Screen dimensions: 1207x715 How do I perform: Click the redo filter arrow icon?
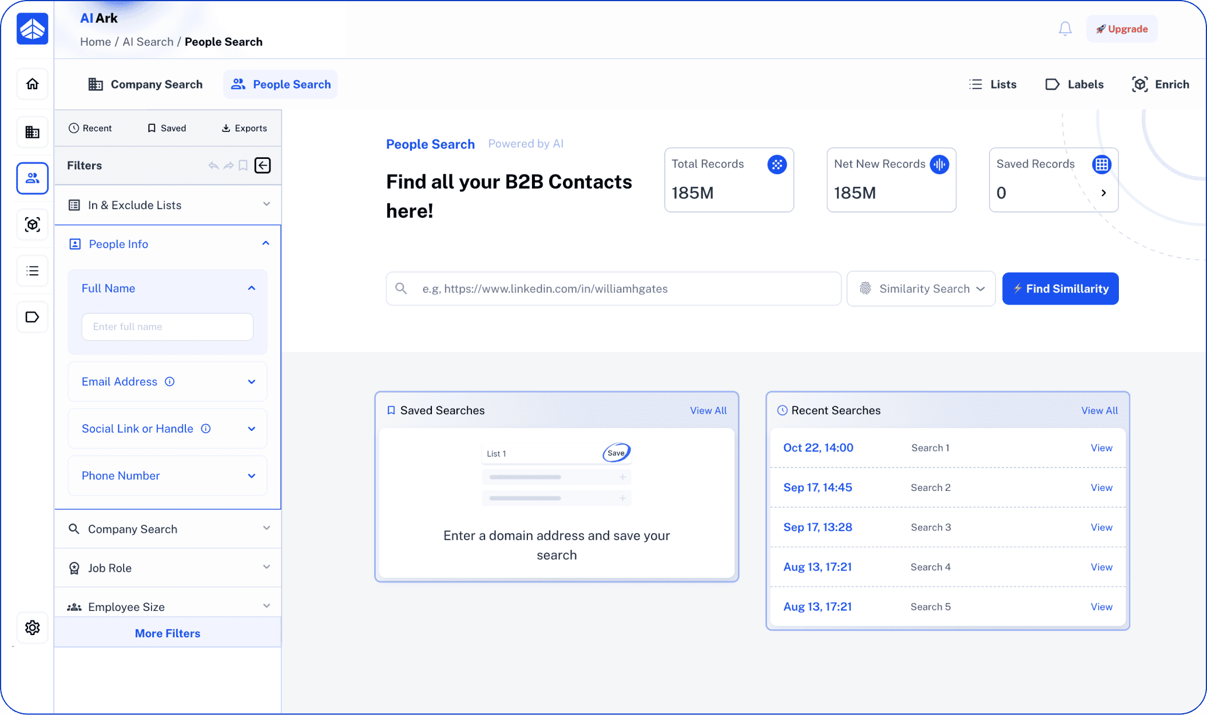coord(228,166)
